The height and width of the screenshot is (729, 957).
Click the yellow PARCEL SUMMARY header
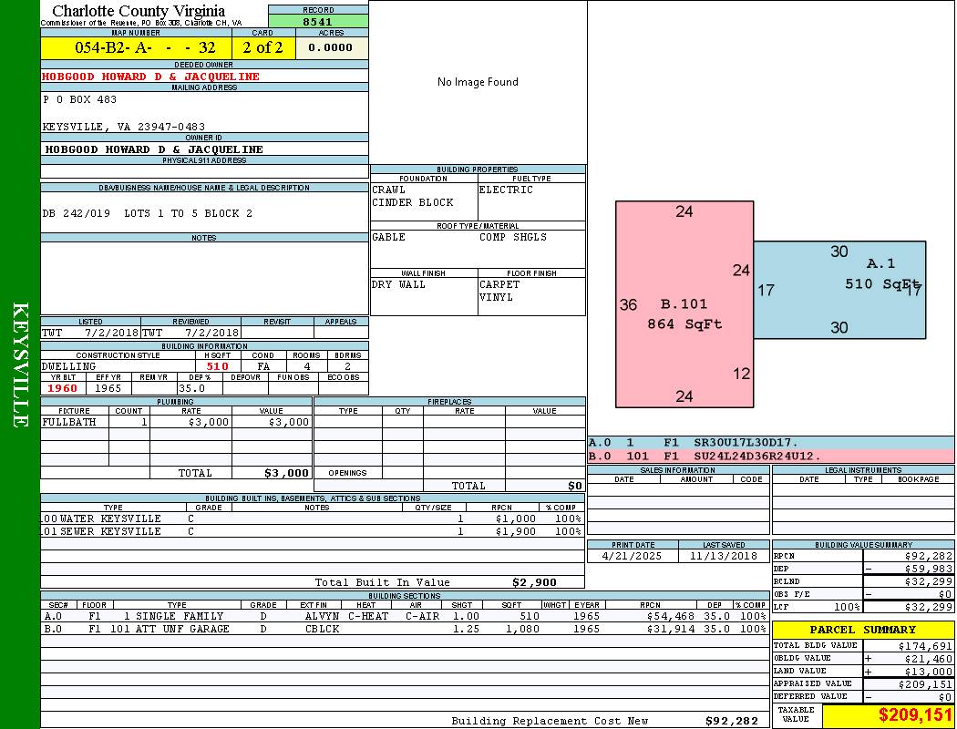tap(862, 630)
